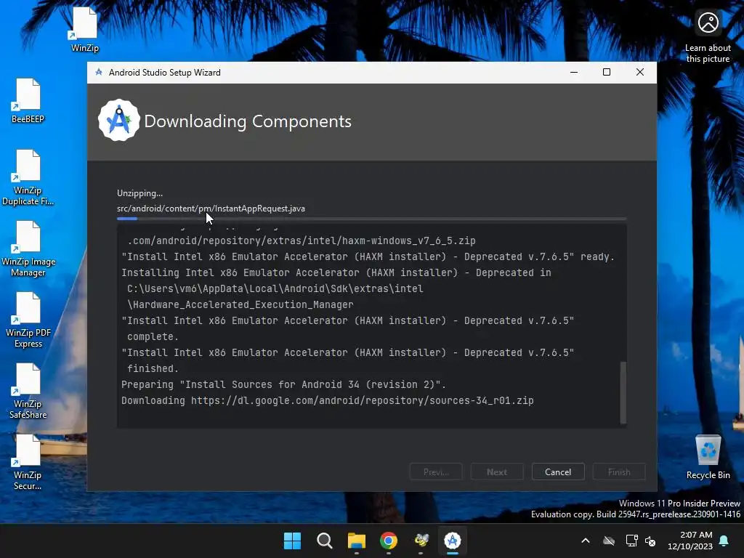Image resolution: width=744 pixels, height=558 pixels.
Task: Maximize the Setup Wizard window
Action: coord(607,72)
